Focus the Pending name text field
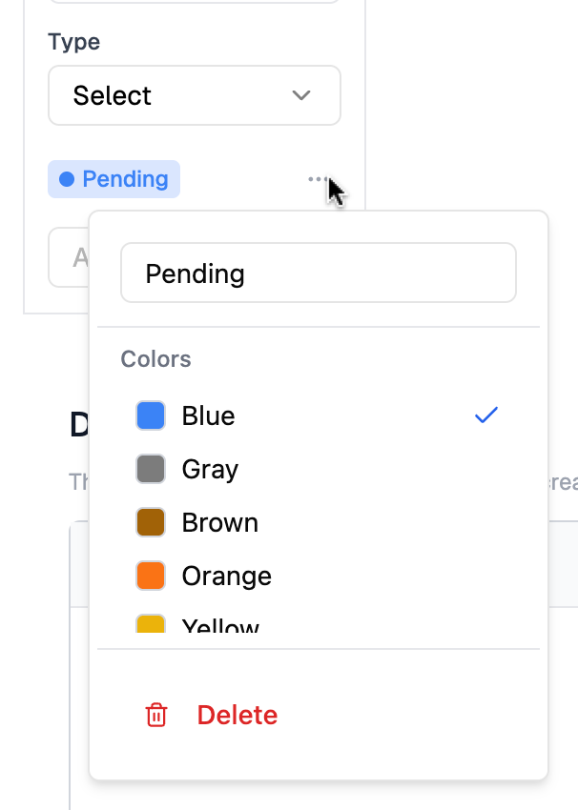 pos(318,274)
